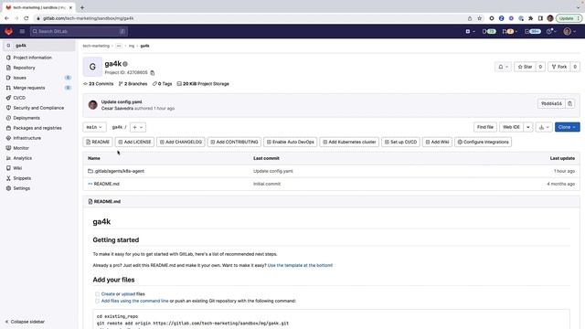The image size is (585, 329).
Task: Open the README.md file row
Action: [x=106, y=184]
